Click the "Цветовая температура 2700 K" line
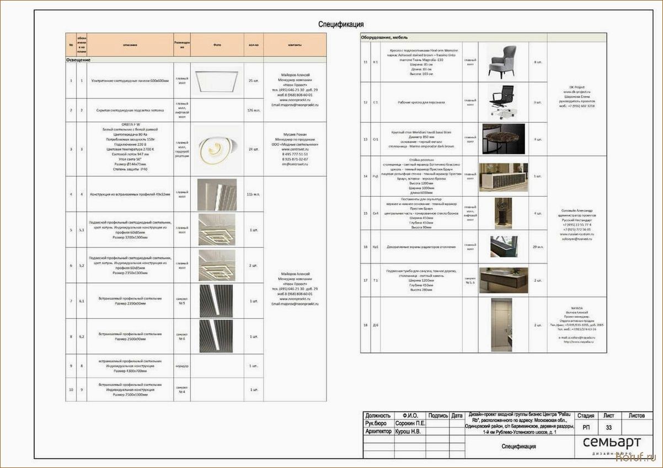Viewport: 663px width, 468px height. (x=130, y=149)
